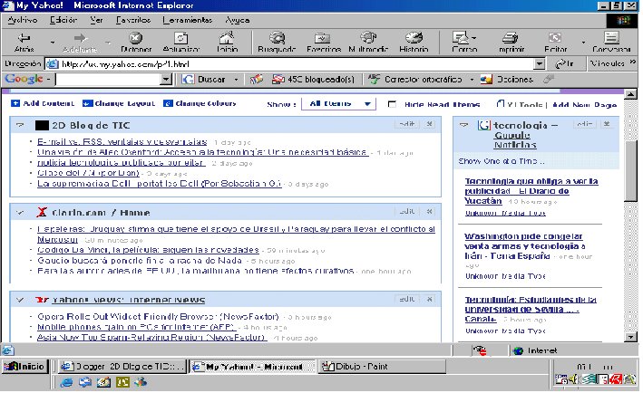
Task: Collapse the 2D Blog de TIC module
Action: pos(20,125)
